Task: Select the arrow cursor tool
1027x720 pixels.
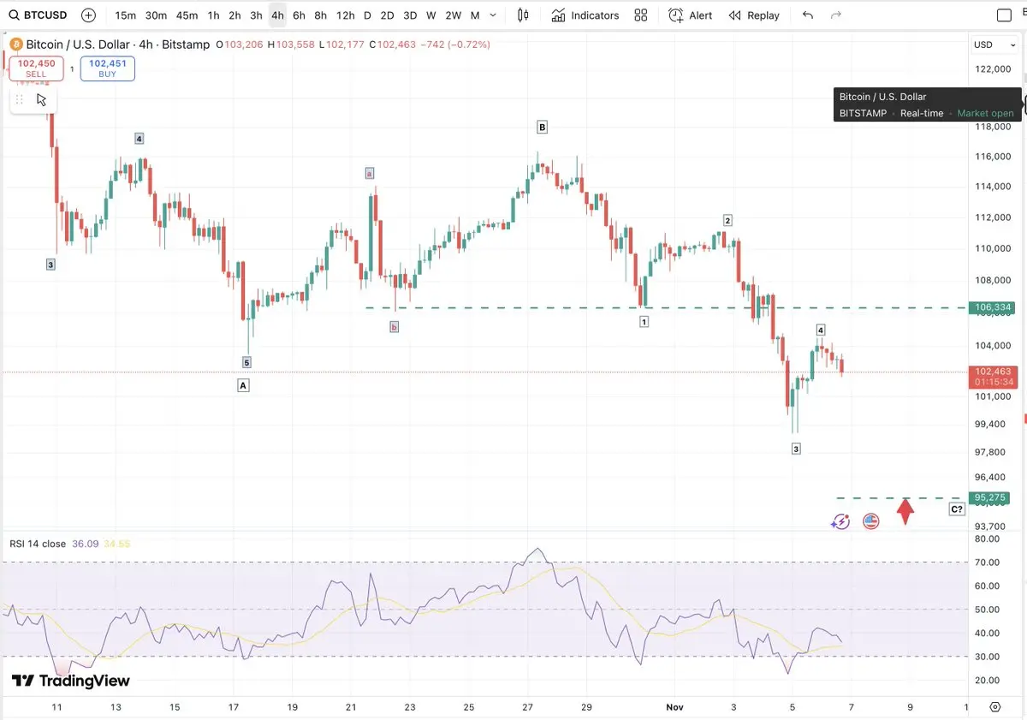Action: click(42, 99)
